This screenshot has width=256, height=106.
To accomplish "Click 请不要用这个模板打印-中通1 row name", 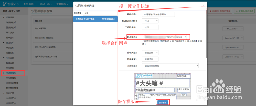I will (47, 57).
